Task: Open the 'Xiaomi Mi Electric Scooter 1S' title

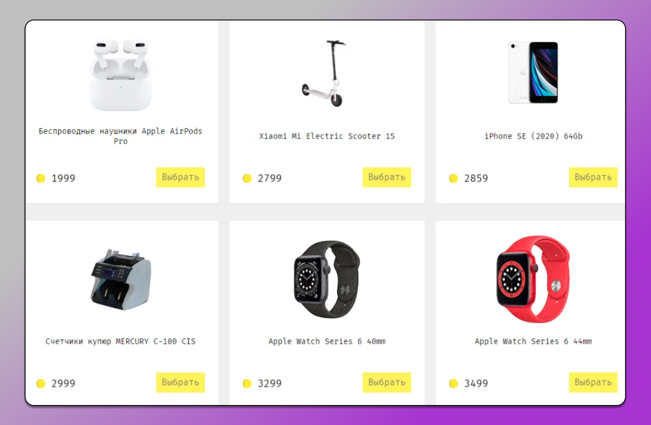Action: (327, 136)
